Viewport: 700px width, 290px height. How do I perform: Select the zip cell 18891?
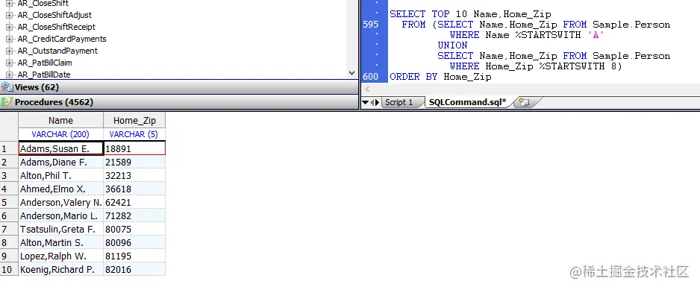(134, 148)
